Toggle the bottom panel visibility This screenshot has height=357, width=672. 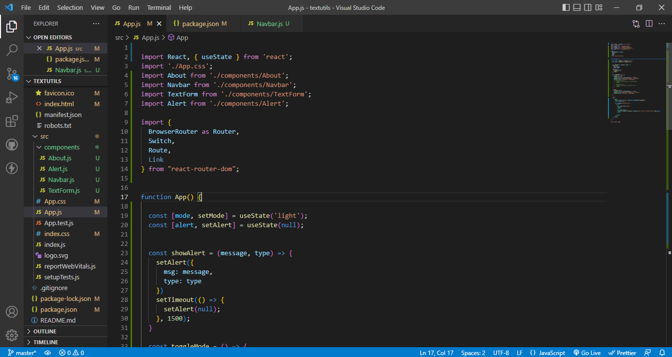pos(576,8)
